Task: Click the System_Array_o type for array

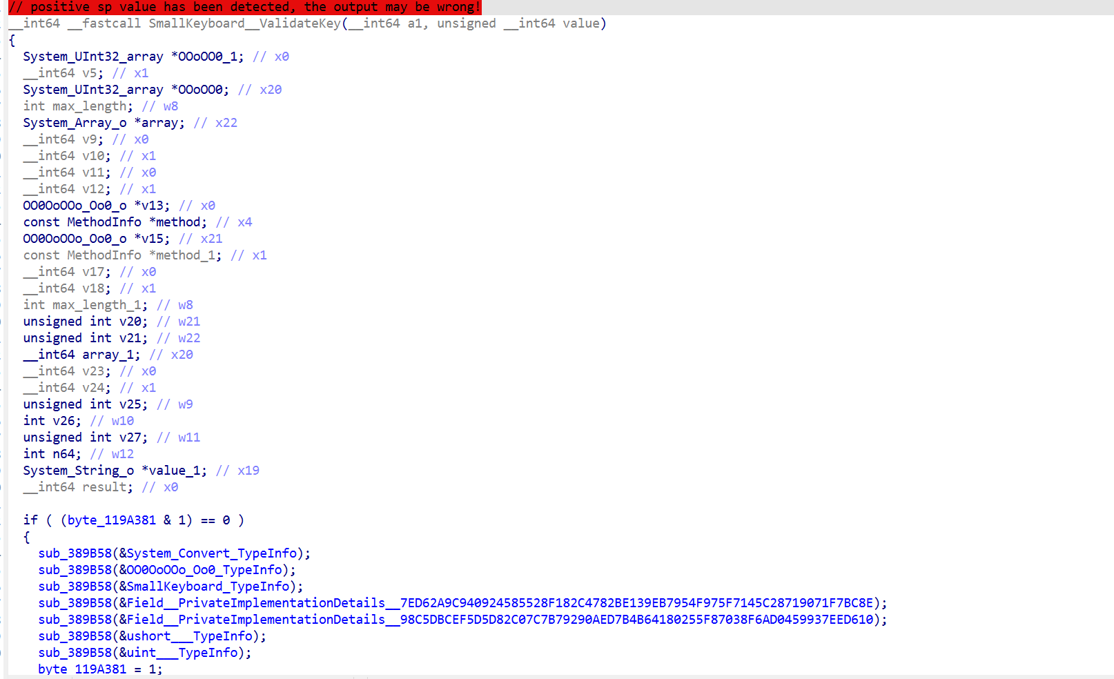Action: coord(75,122)
